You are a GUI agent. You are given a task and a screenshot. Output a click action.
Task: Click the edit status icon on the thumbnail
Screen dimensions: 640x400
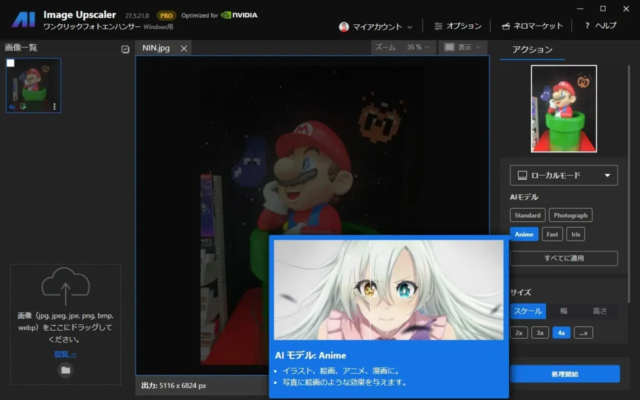pos(23,107)
